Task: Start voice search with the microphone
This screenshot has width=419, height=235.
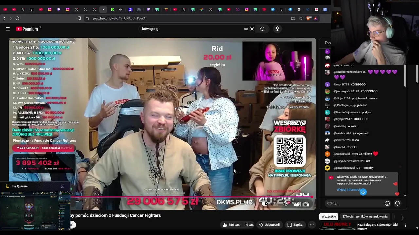Action: coord(277,29)
